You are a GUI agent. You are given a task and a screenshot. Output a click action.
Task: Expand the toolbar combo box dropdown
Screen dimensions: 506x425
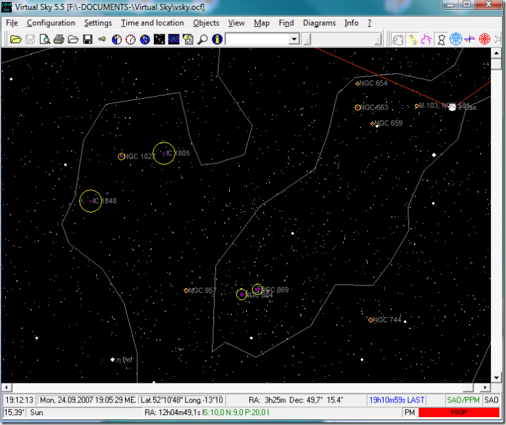[x=294, y=39]
